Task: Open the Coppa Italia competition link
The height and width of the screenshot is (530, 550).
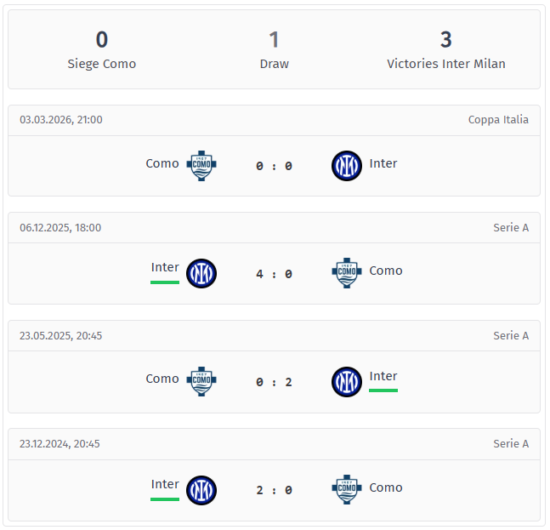Action: pyautogui.click(x=498, y=120)
